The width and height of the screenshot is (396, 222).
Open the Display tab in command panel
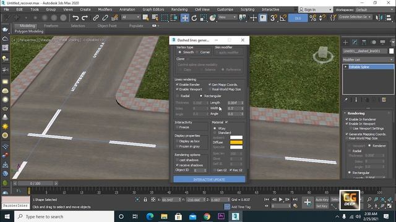click(x=383, y=43)
